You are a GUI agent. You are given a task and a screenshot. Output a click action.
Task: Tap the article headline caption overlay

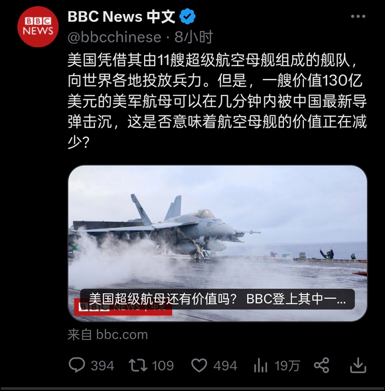[217, 299]
